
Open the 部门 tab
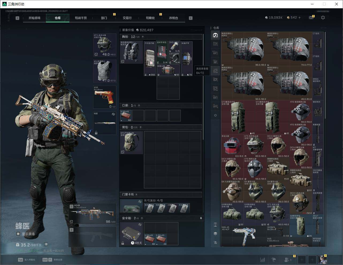click(x=104, y=18)
